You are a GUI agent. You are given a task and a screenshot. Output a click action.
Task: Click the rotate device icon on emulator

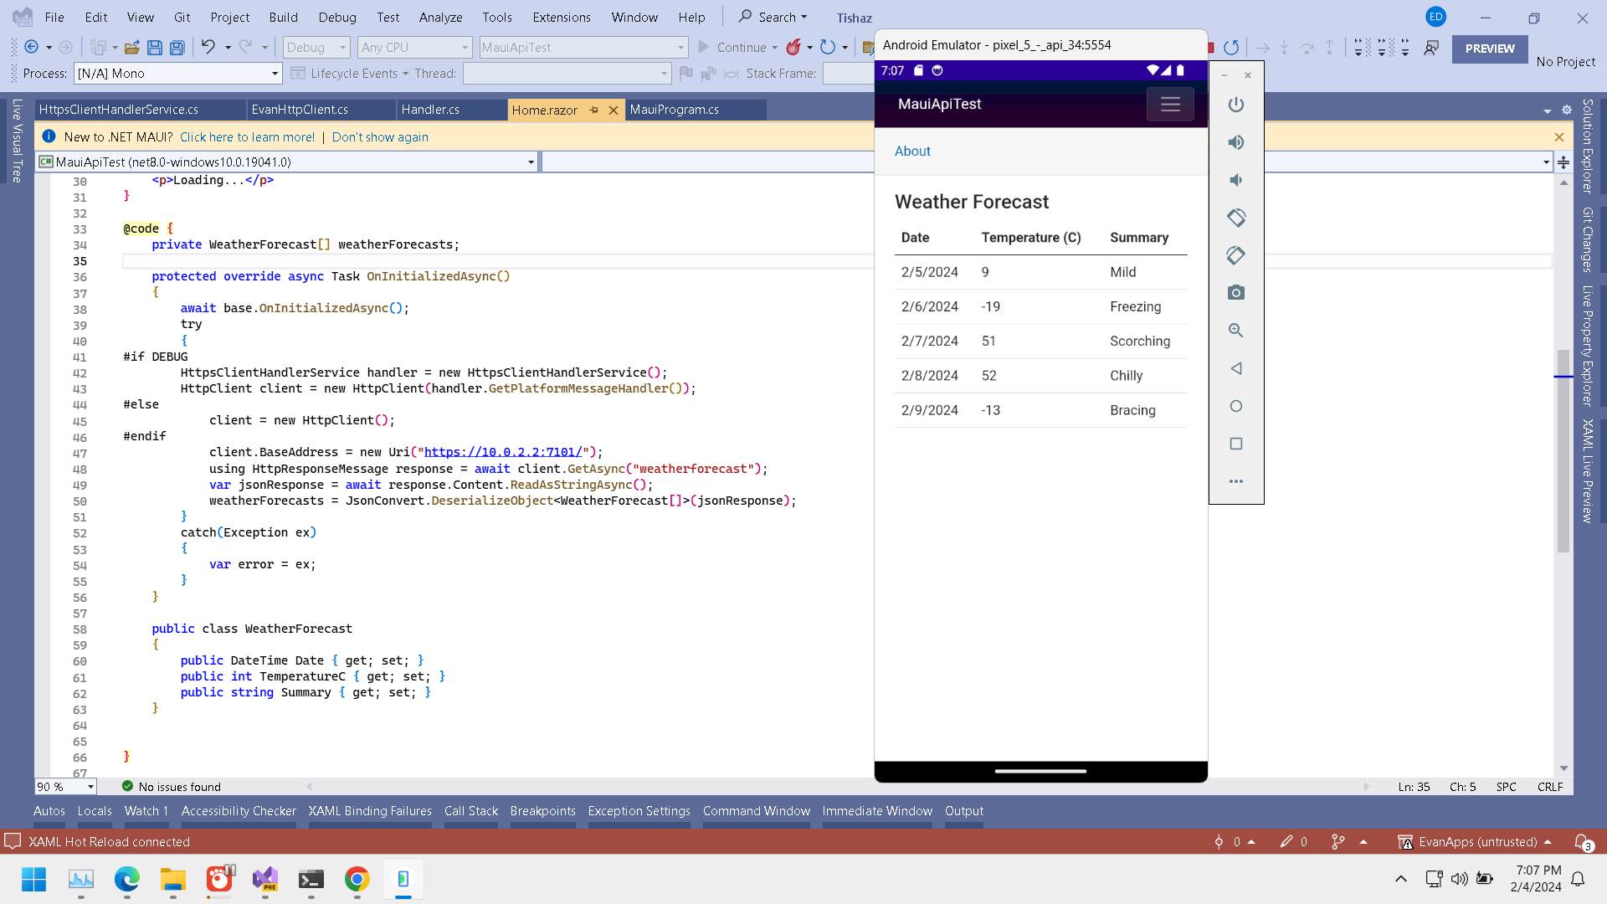(x=1236, y=218)
